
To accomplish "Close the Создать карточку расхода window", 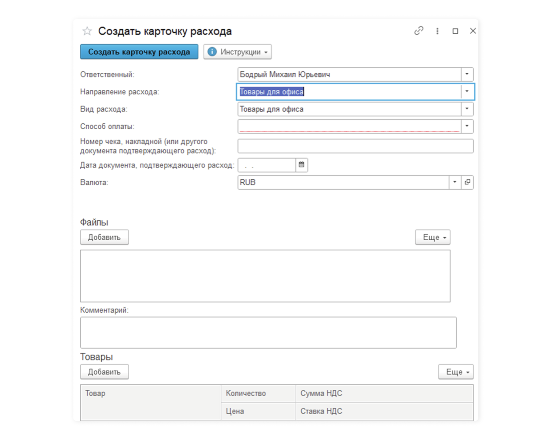I will 473,31.
